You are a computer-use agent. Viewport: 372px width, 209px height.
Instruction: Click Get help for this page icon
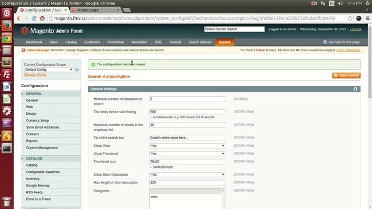(325, 42)
